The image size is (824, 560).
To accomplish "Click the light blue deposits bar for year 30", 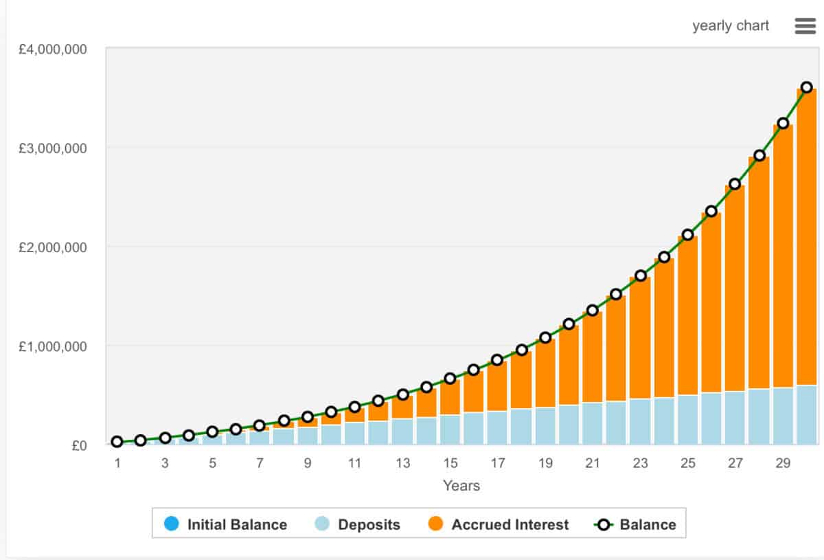I will (807, 414).
